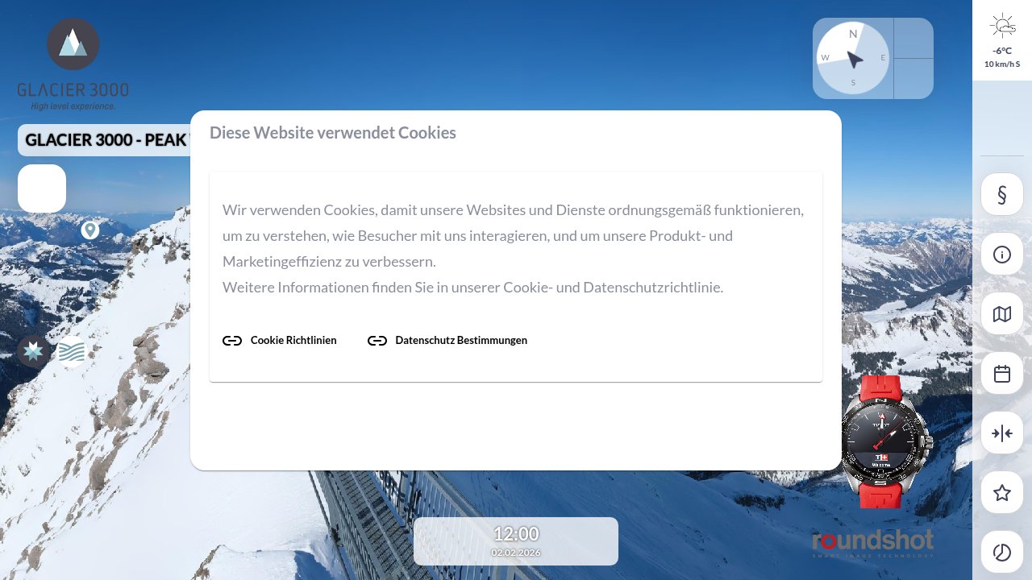
Task: Click the 12:00 date time box
Action: (516, 541)
